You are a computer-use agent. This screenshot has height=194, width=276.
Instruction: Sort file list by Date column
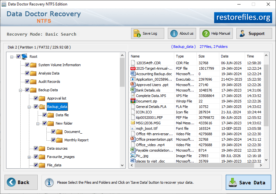click(232, 56)
